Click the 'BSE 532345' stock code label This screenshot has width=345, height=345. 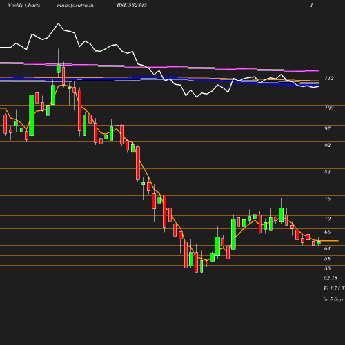click(132, 5)
